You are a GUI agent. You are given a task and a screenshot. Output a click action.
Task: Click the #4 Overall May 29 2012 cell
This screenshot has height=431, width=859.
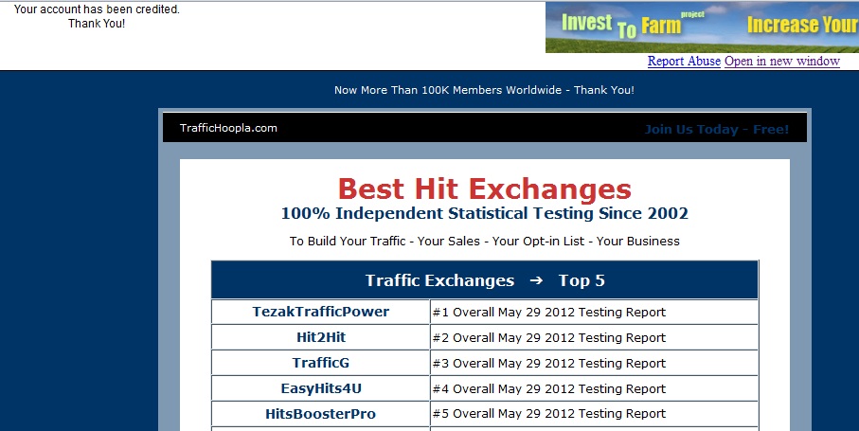[594, 388]
